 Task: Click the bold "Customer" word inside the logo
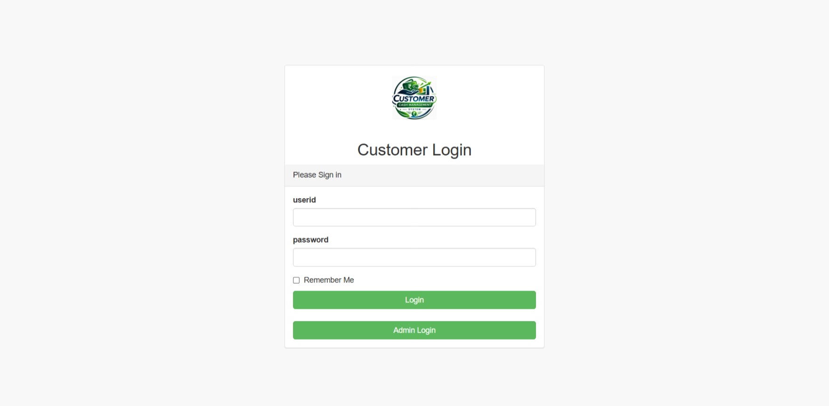414,98
